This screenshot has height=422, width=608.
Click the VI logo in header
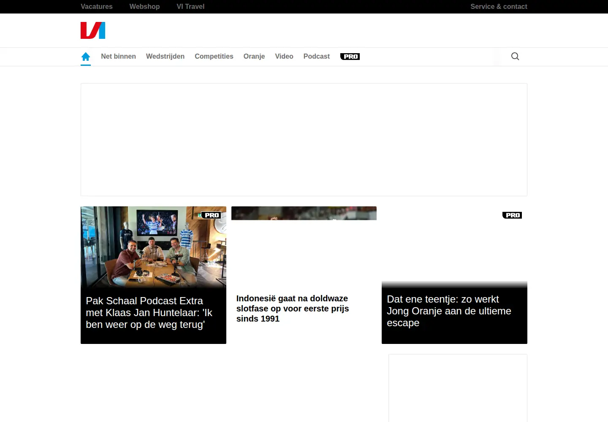click(93, 30)
